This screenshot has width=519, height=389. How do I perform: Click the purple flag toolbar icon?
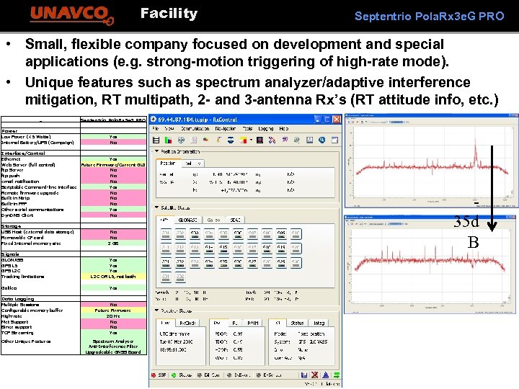click(x=285, y=140)
